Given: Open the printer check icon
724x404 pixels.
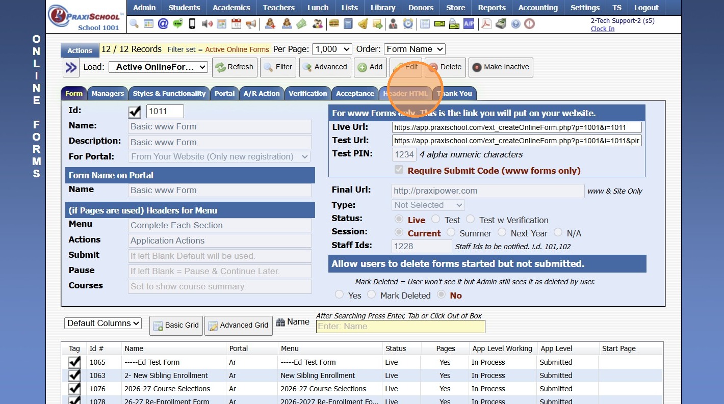Looking at the screenshot, I should [454, 23].
